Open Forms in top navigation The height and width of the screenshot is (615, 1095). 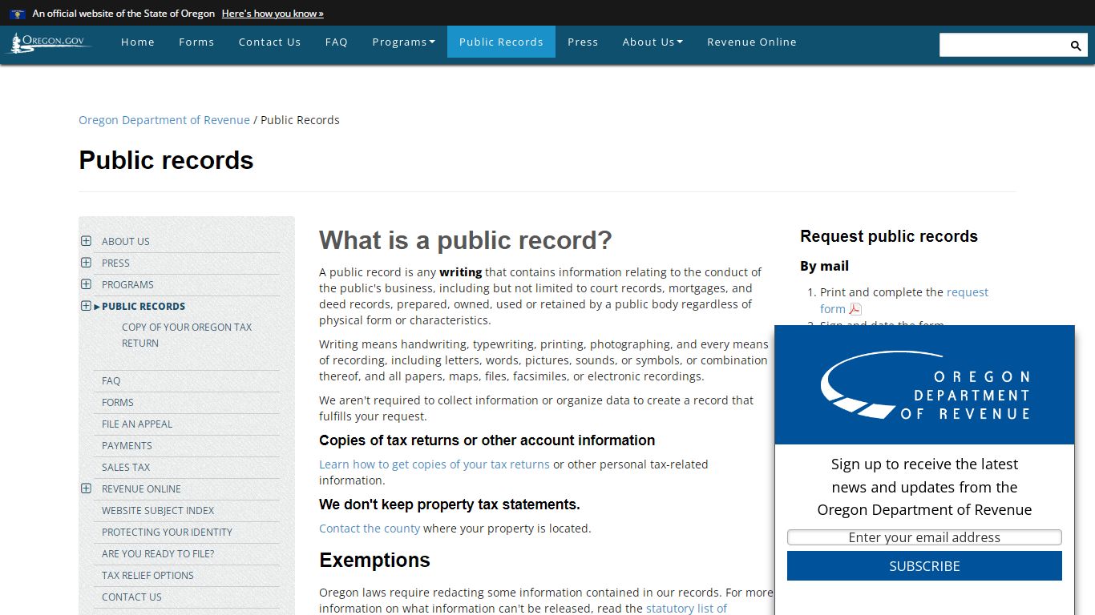[196, 42]
